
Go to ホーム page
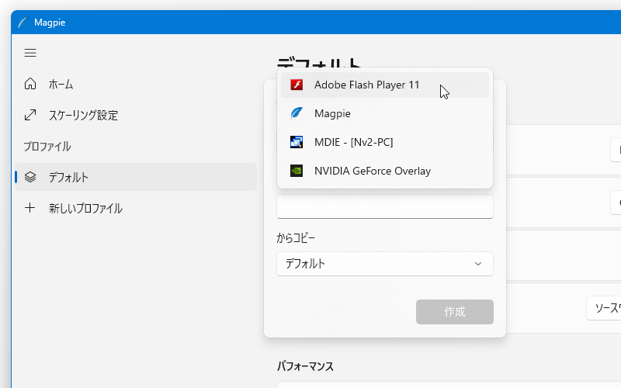click(x=136, y=84)
